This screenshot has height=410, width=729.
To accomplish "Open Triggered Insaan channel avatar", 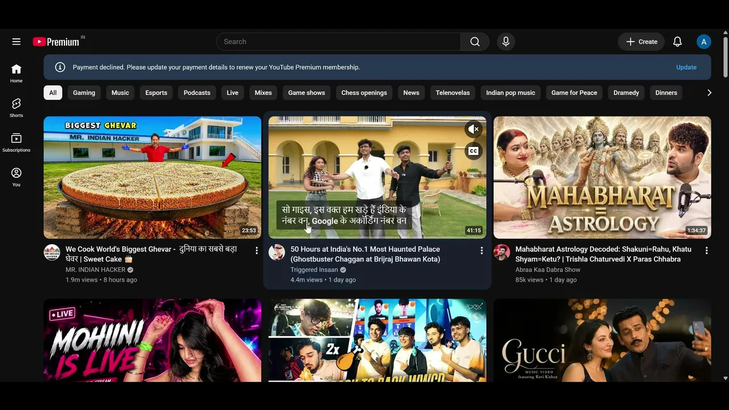I will 277,252.
